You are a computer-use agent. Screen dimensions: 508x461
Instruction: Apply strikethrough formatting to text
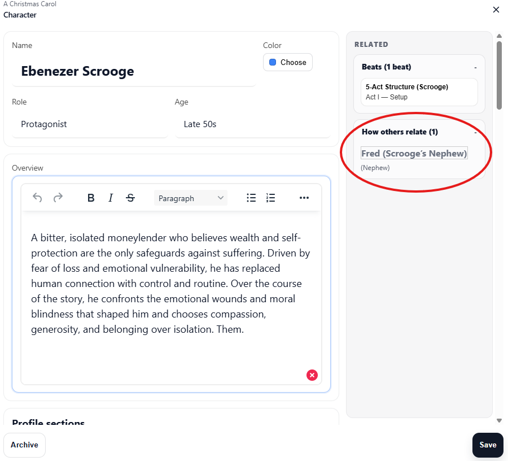pos(130,198)
